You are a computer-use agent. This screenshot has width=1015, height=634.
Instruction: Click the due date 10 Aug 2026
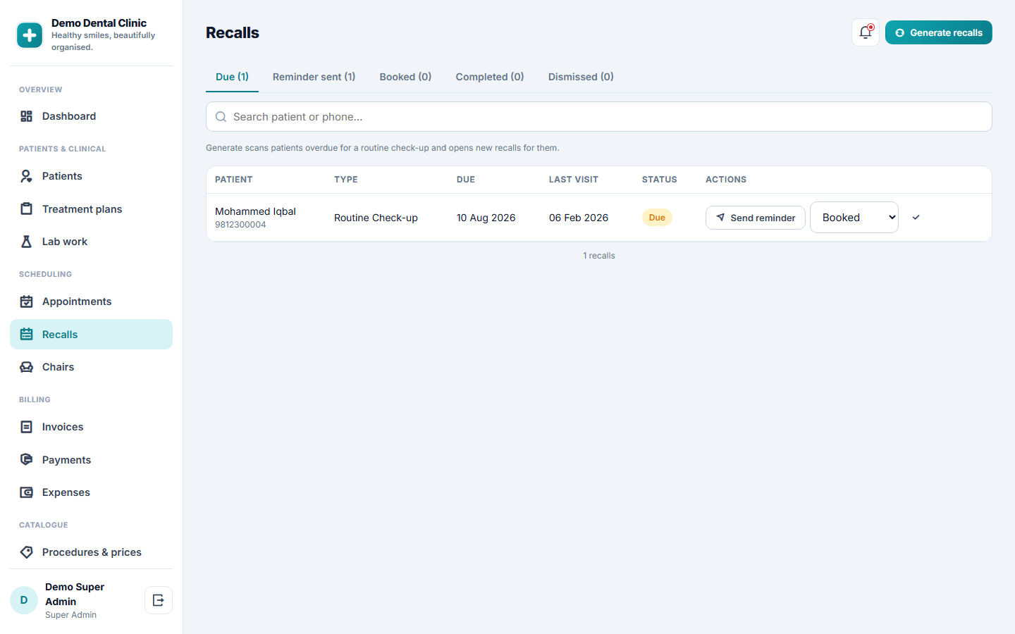(x=486, y=218)
